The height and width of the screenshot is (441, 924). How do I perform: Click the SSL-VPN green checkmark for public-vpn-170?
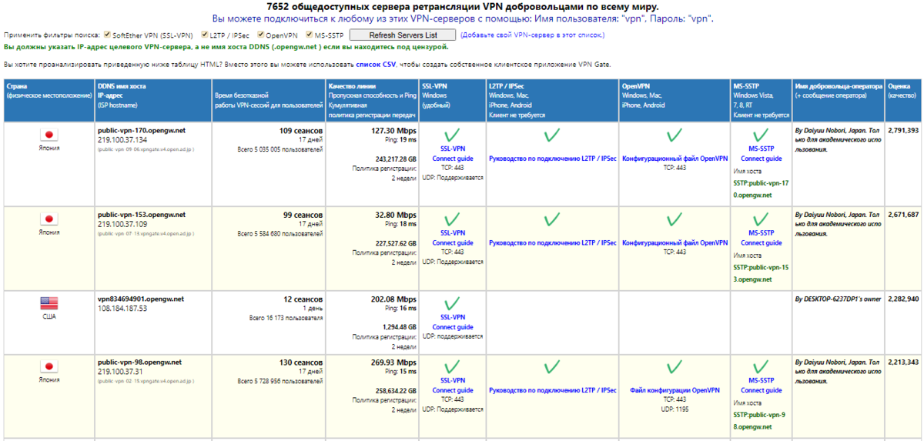452,135
